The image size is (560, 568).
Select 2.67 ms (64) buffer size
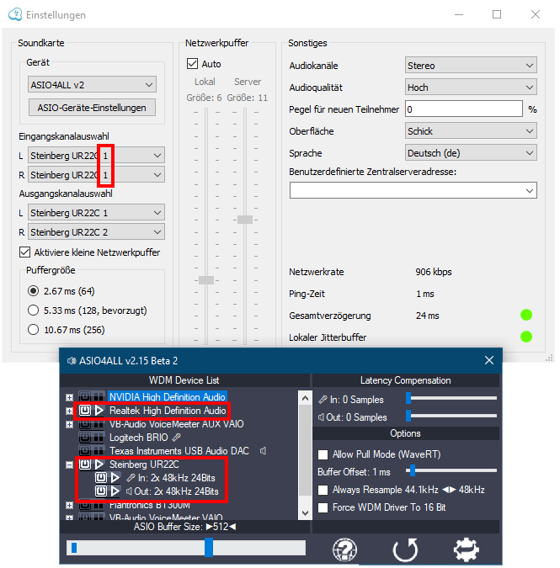coord(33,291)
